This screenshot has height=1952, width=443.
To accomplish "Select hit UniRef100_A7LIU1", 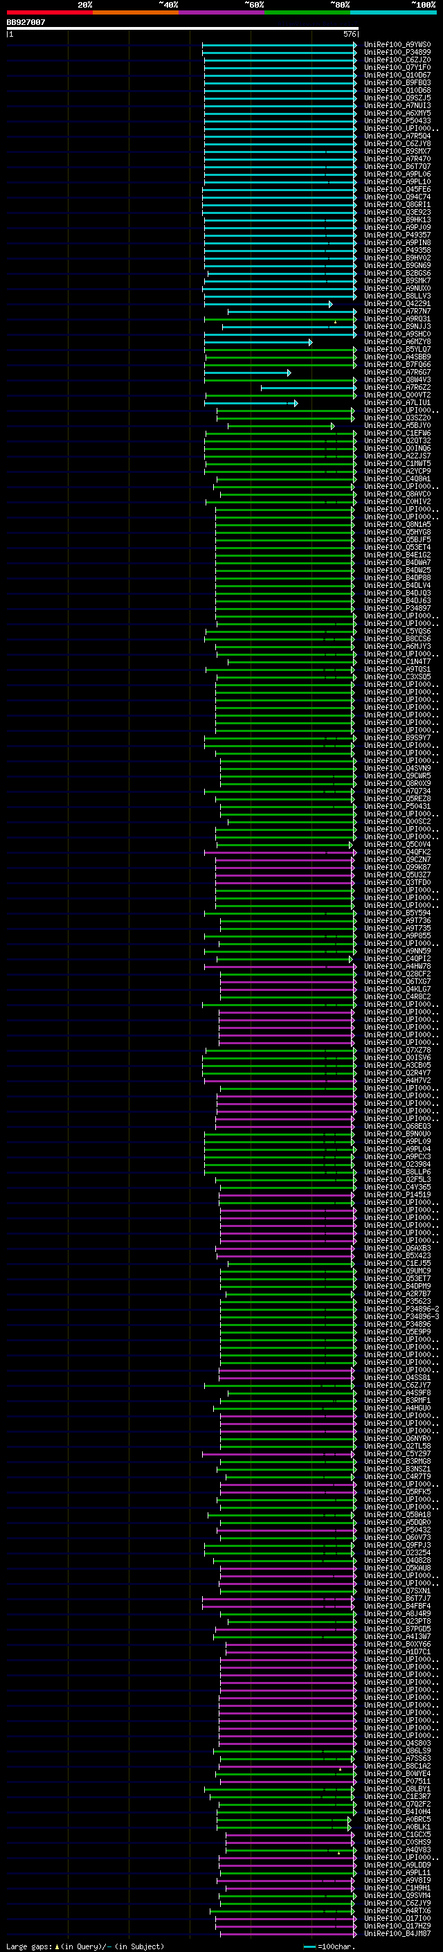I will click(397, 403).
